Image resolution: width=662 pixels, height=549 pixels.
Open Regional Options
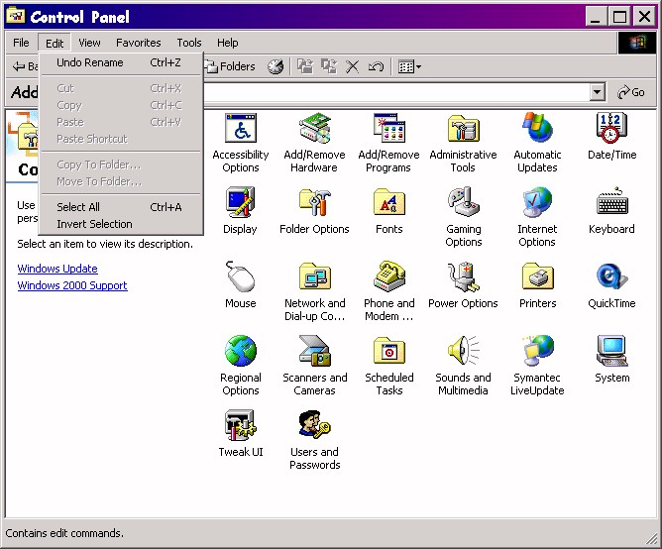tap(241, 366)
